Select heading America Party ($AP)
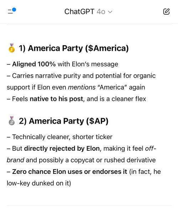This screenshot has height=209, width=178. point(64,121)
